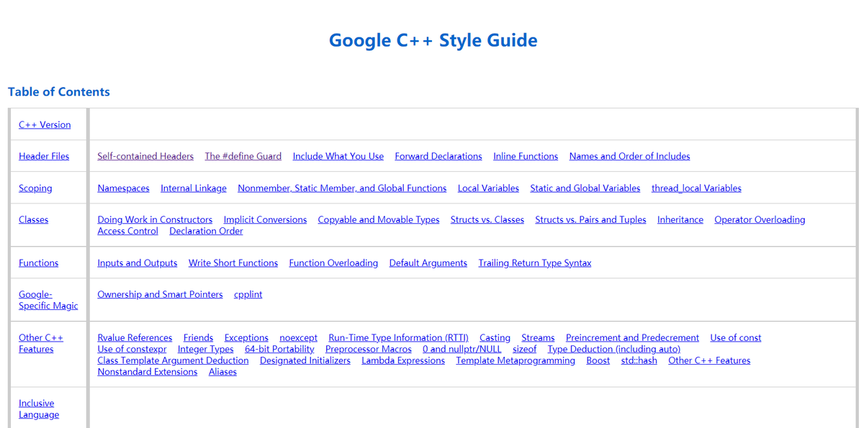Go to Preincrement and Predecrement

coord(633,337)
